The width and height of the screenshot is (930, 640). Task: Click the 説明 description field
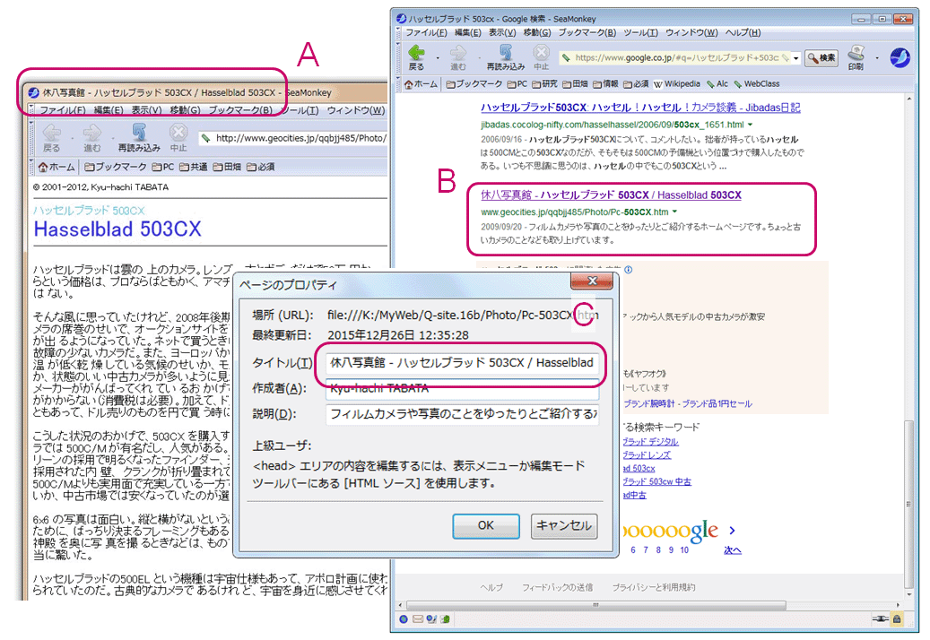[462, 413]
